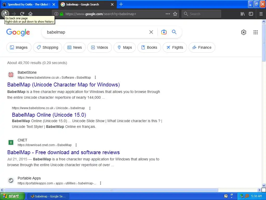Image resolution: width=266 pixels, height=200 pixels.
Task: Click the download.cnet.com BabelMap URL
Action: [x=45, y=145]
